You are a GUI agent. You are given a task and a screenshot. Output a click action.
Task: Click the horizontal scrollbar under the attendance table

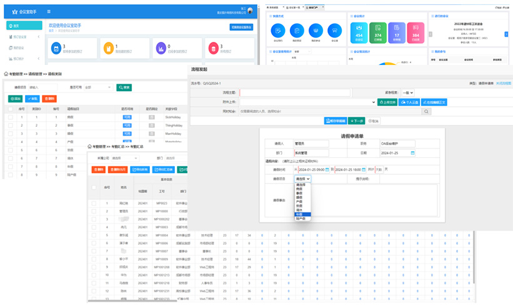132,300
